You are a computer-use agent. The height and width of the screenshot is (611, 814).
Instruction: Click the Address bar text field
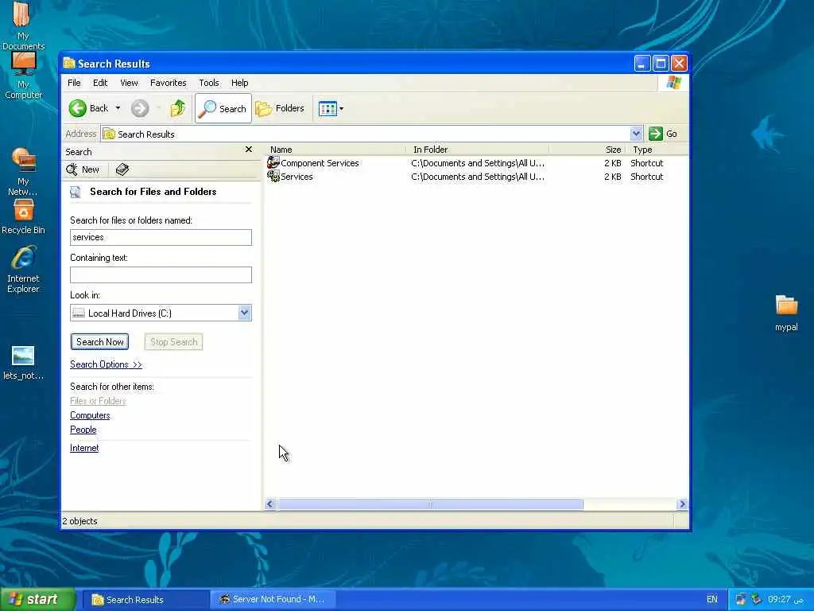coord(366,134)
